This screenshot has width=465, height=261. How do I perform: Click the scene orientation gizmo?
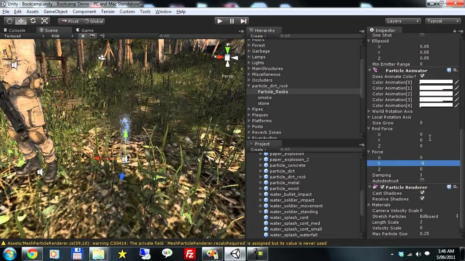tap(227, 57)
